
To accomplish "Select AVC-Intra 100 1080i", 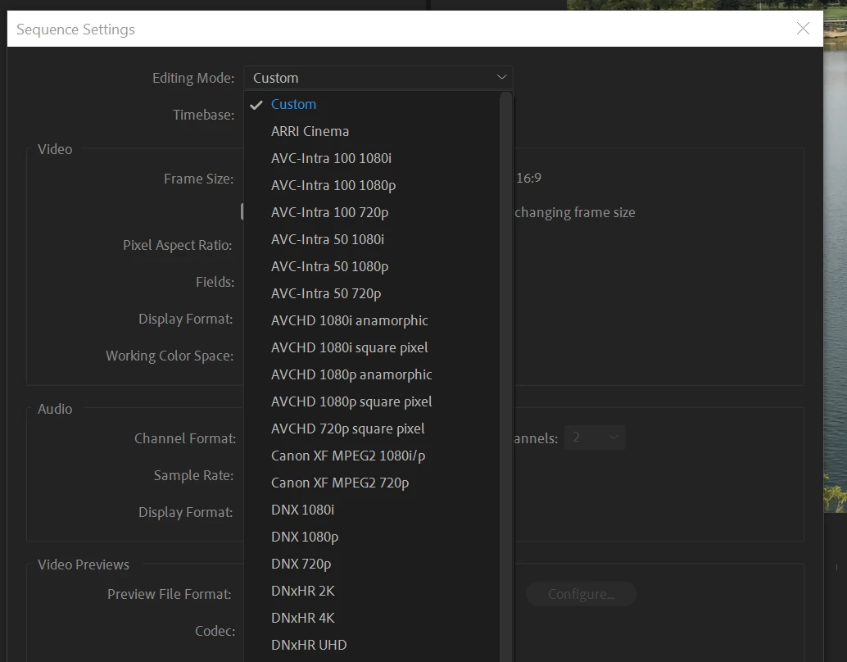I will [x=372, y=158].
